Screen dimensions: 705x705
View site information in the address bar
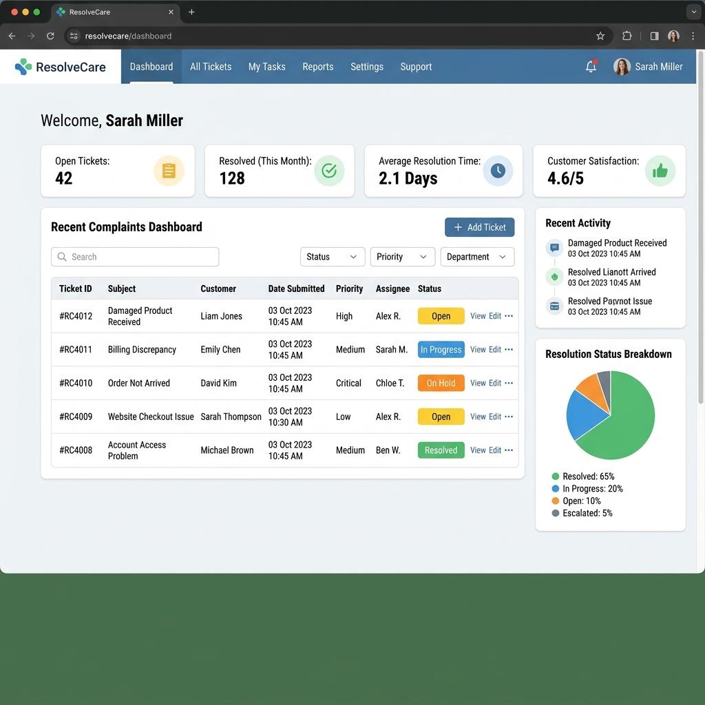(x=74, y=36)
